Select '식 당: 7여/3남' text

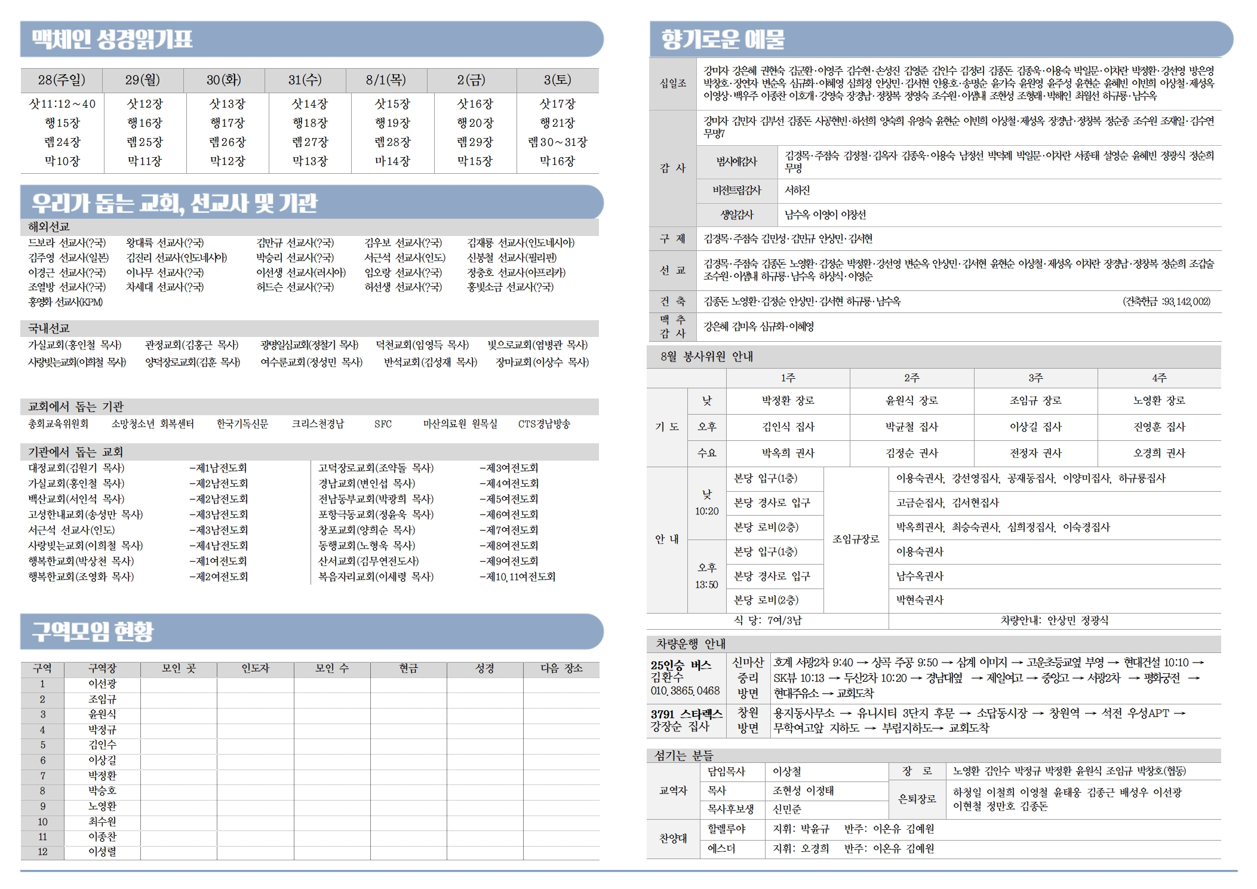tap(767, 621)
